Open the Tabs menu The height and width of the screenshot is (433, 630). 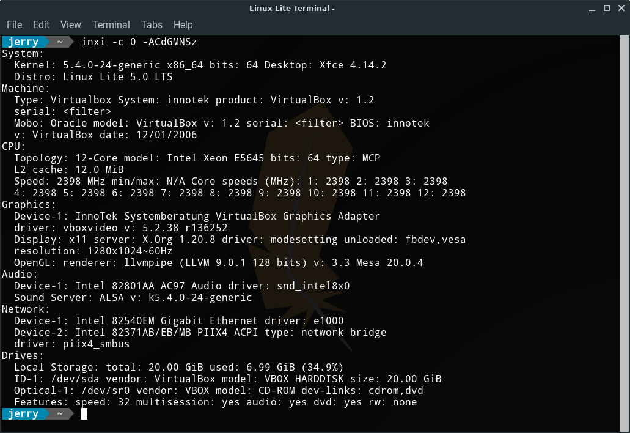point(152,24)
